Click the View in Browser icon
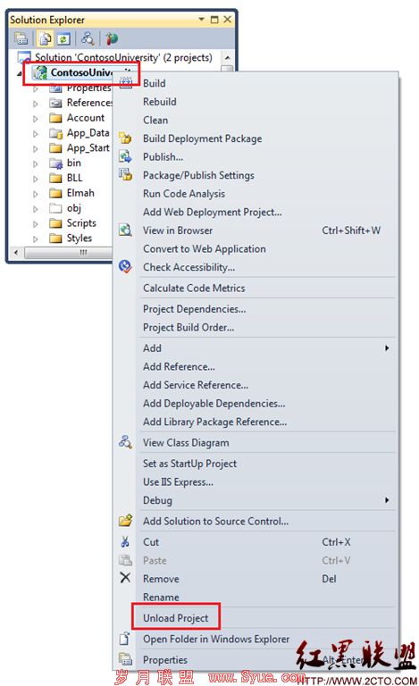The image size is (419, 686). tap(126, 230)
